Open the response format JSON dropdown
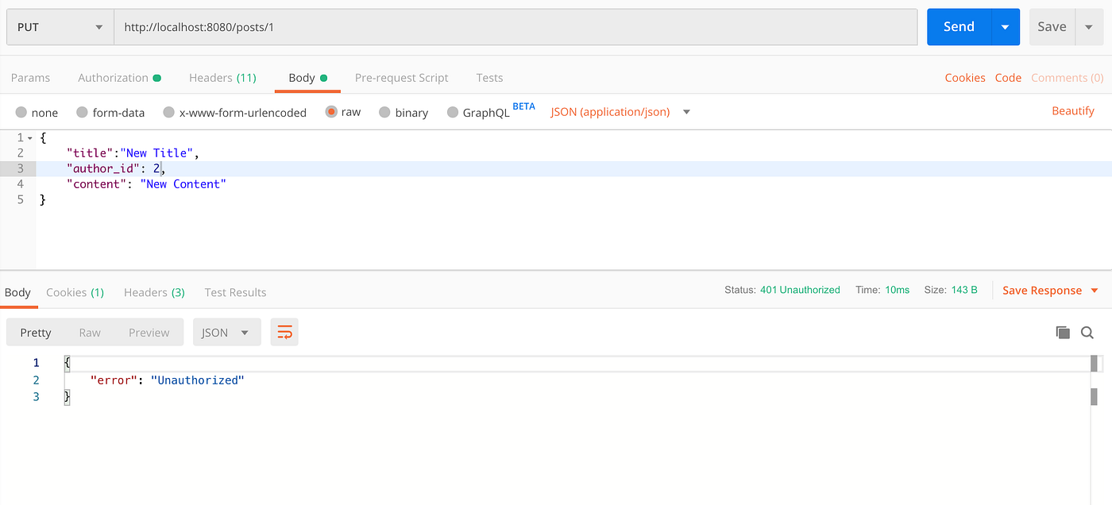The image size is (1112, 505). 227,333
